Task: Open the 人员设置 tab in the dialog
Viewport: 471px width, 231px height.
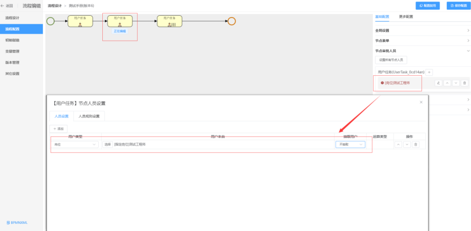Action: [62, 116]
